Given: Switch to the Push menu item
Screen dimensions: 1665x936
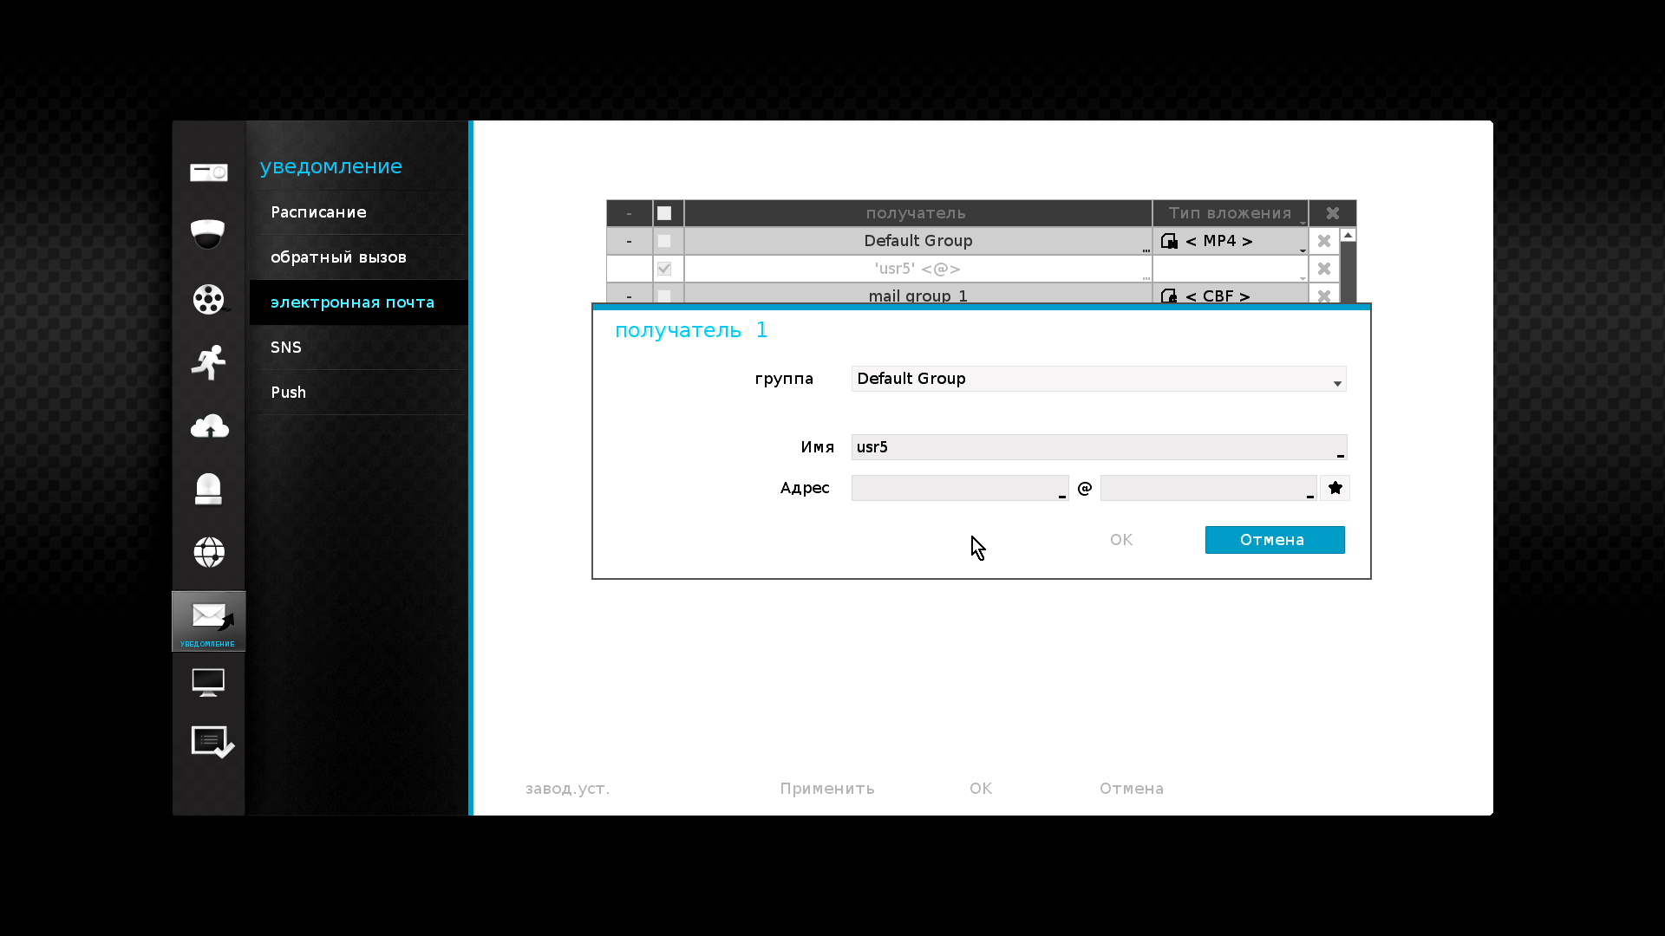Looking at the screenshot, I should point(288,393).
